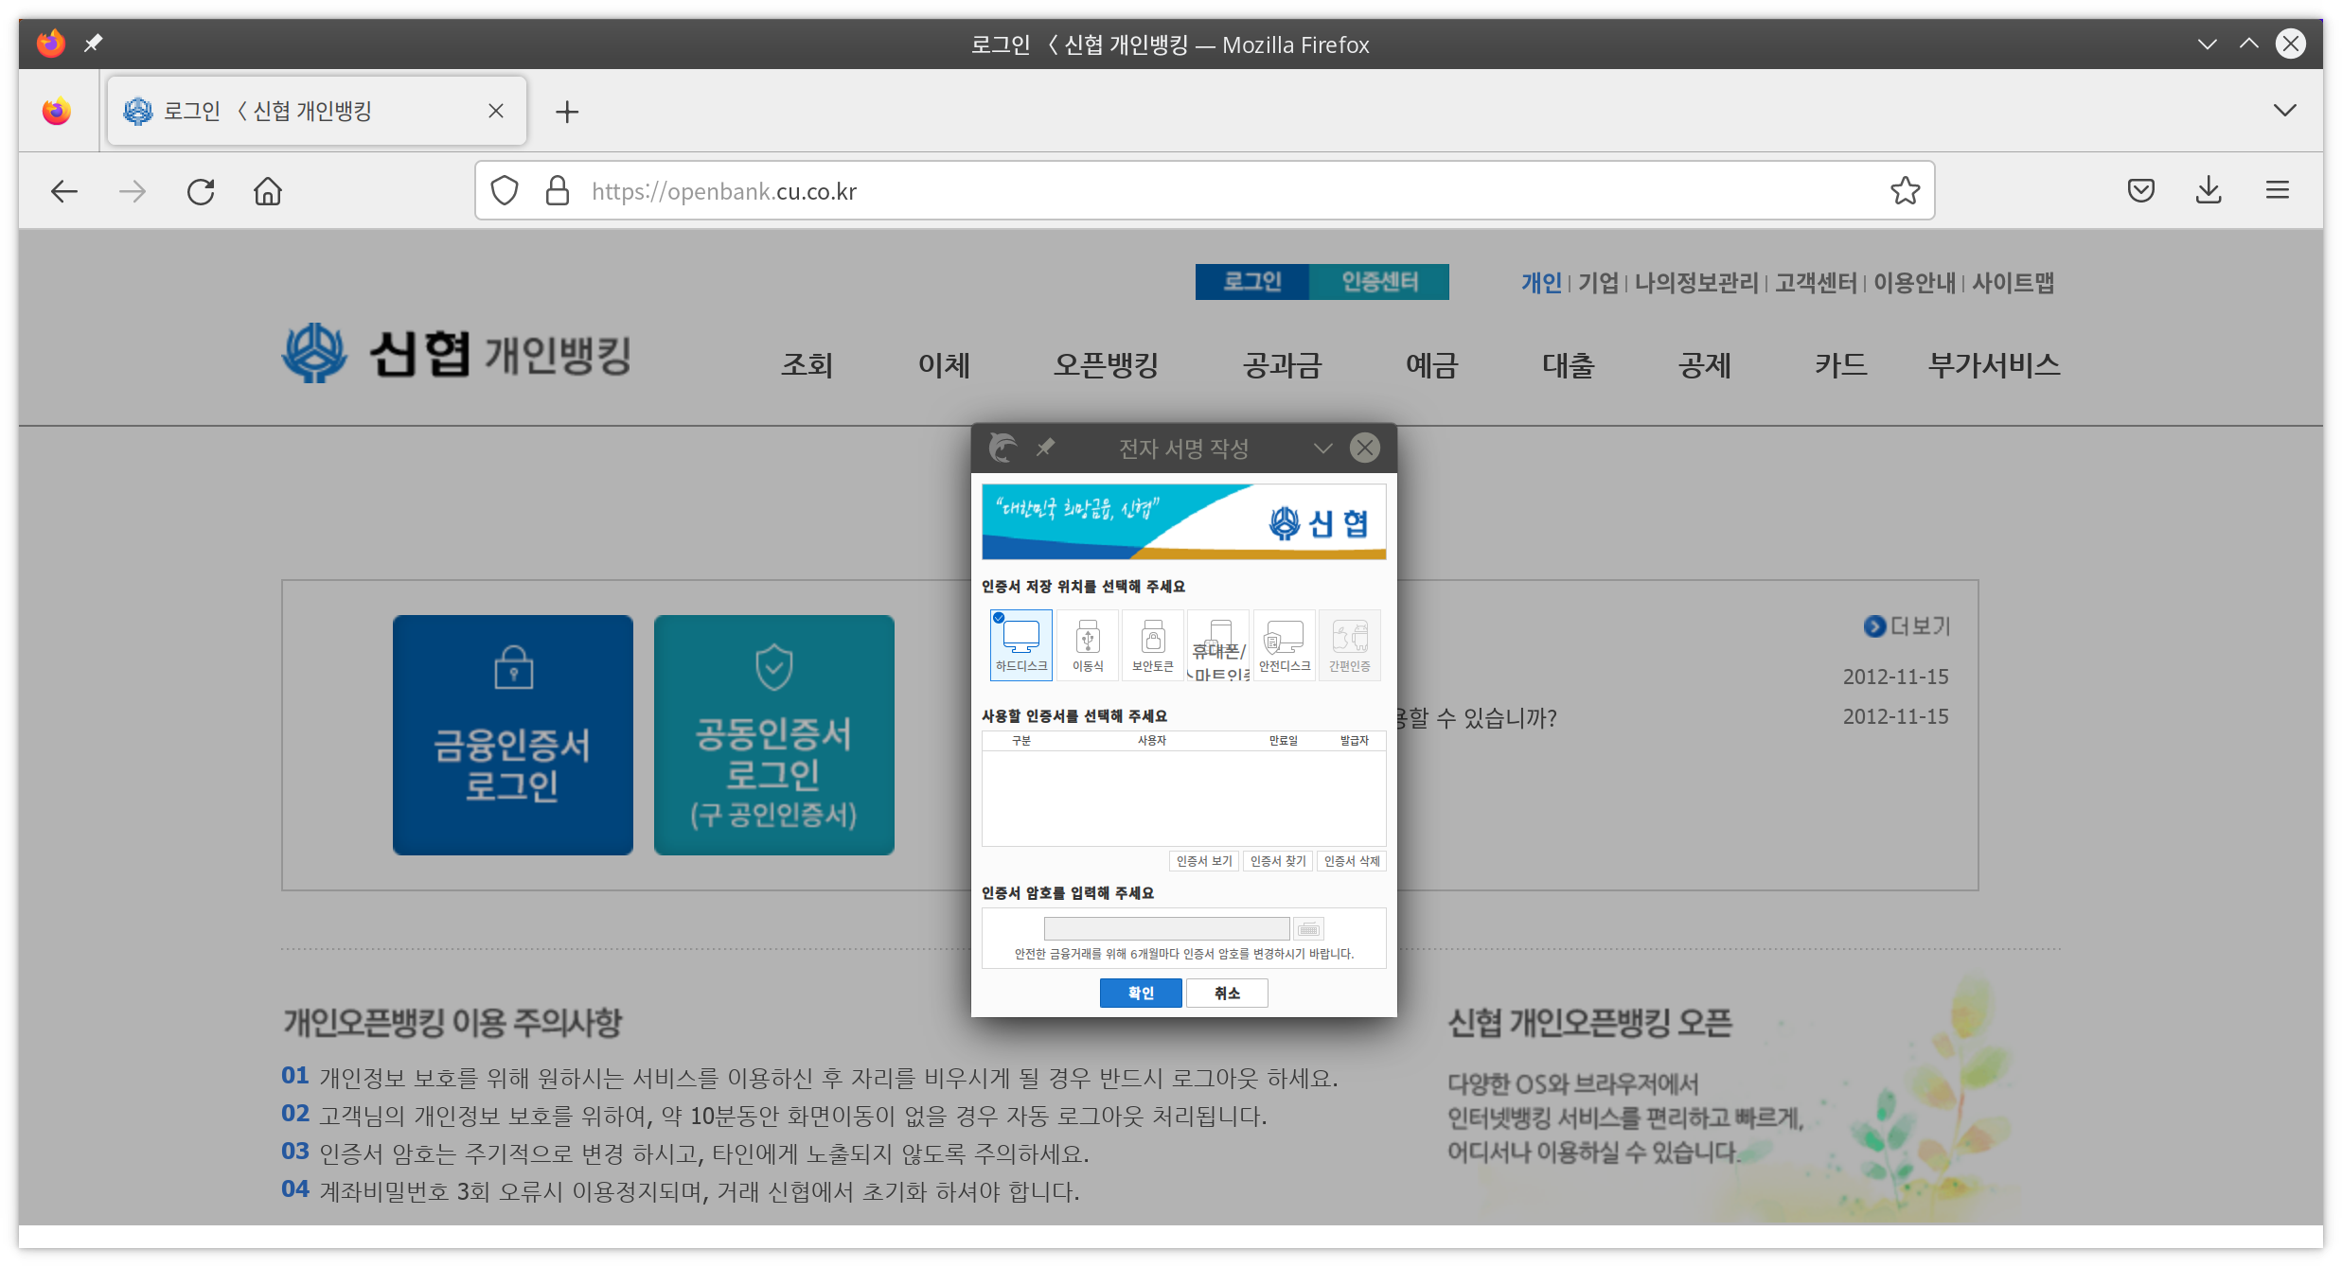Click 취소 to cancel the signing dialog
2342x1267 pixels.
pos(1227,993)
